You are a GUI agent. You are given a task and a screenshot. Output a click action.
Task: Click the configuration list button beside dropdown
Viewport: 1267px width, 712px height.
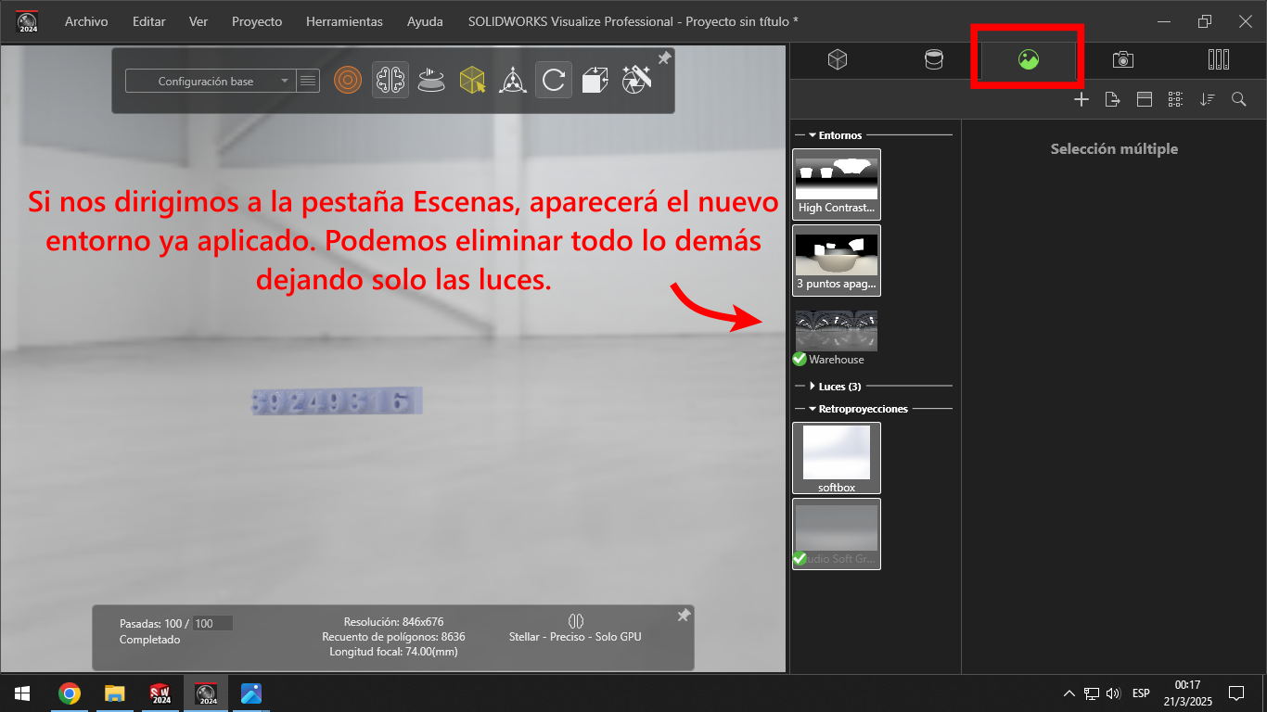click(x=308, y=82)
